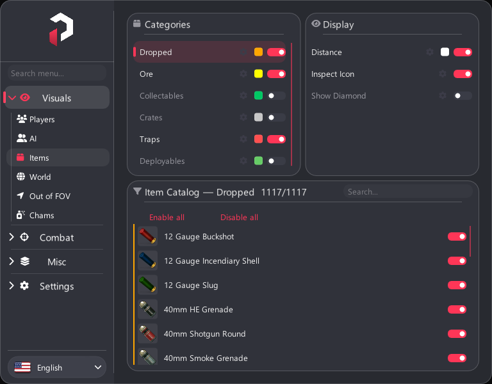Click the 12 Gauge Buckshot item icon

147,236
